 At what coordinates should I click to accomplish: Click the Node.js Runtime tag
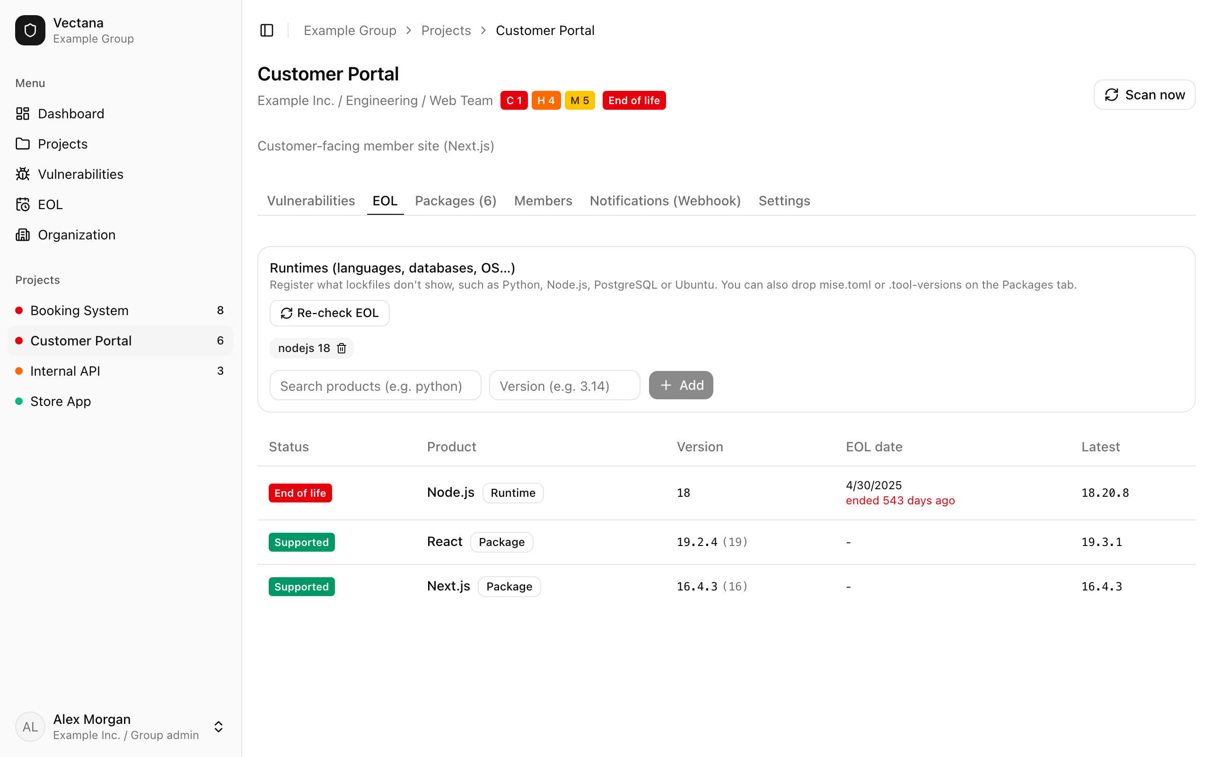513,493
